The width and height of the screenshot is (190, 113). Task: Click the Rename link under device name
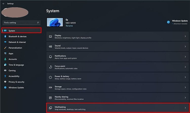tap(69, 26)
